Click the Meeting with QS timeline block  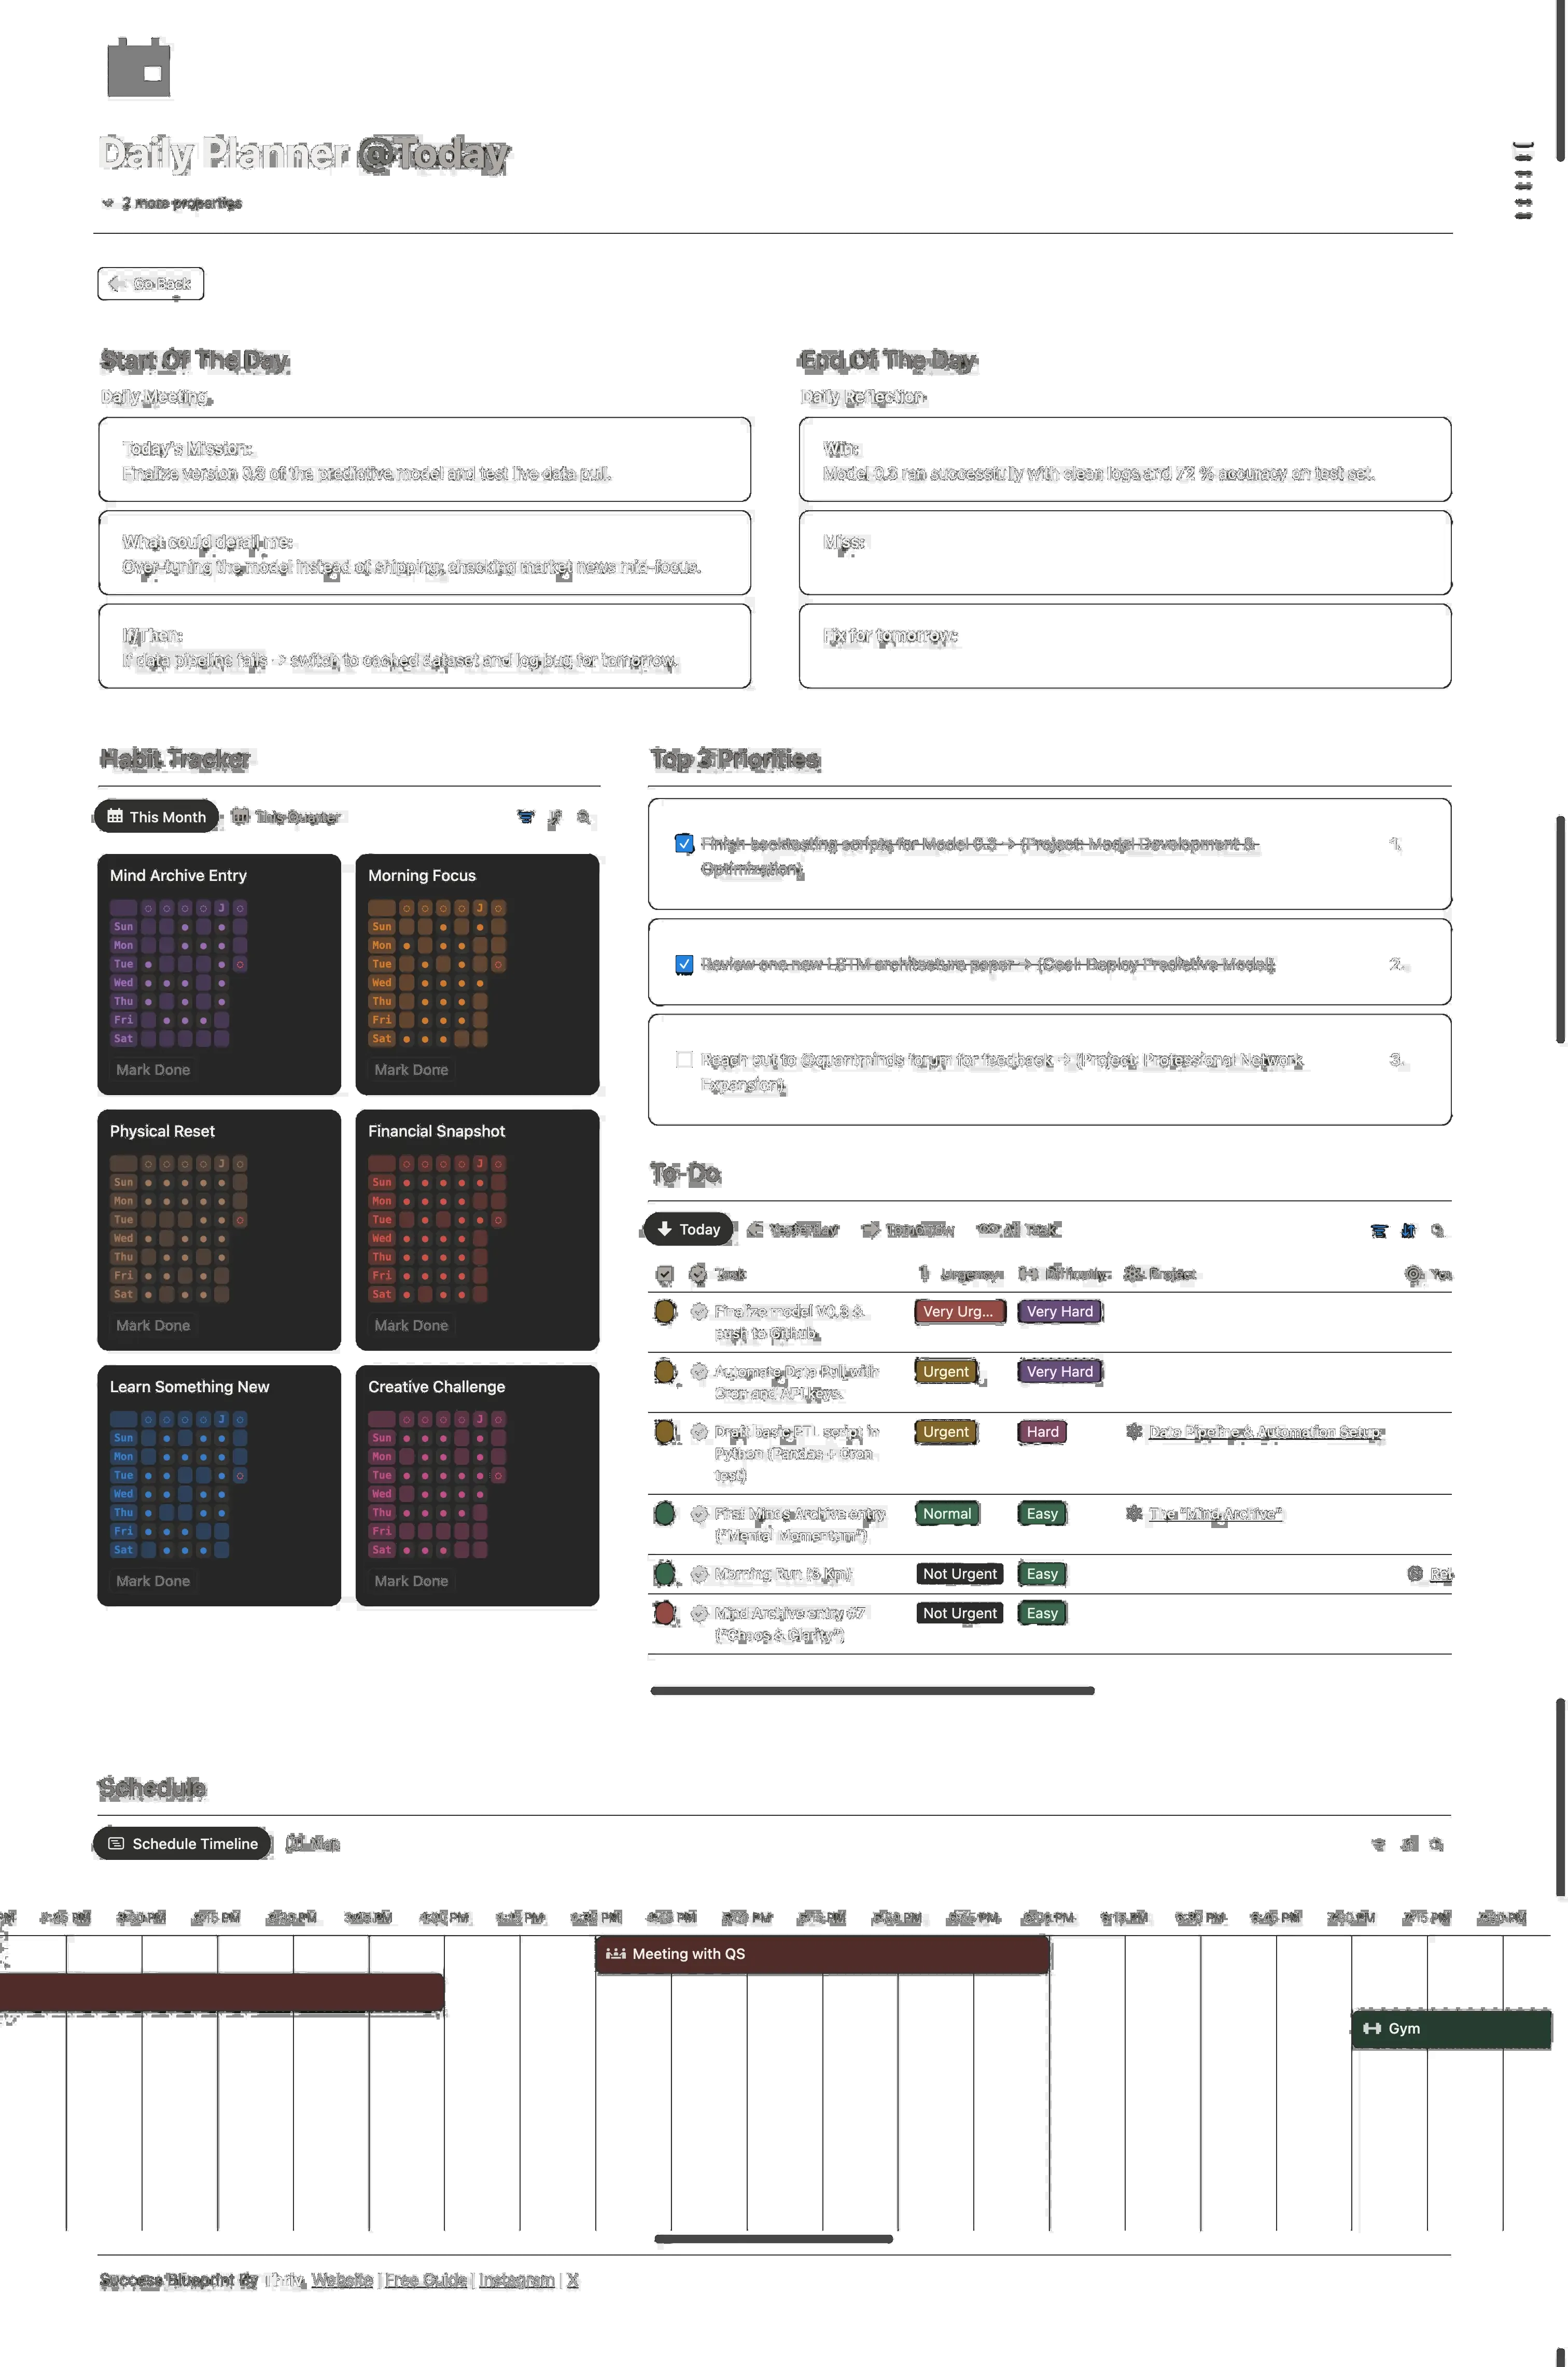pyautogui.click(x=822, y=1953)
